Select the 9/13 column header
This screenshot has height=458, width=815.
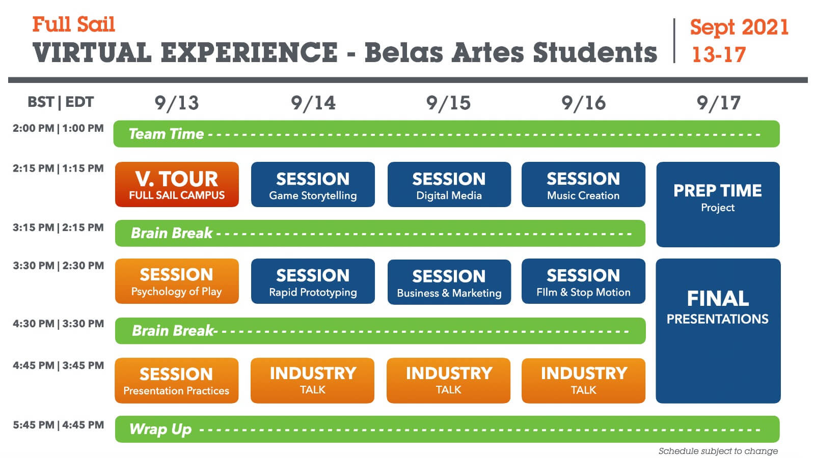pyautogui.click(x=177, y=103)
